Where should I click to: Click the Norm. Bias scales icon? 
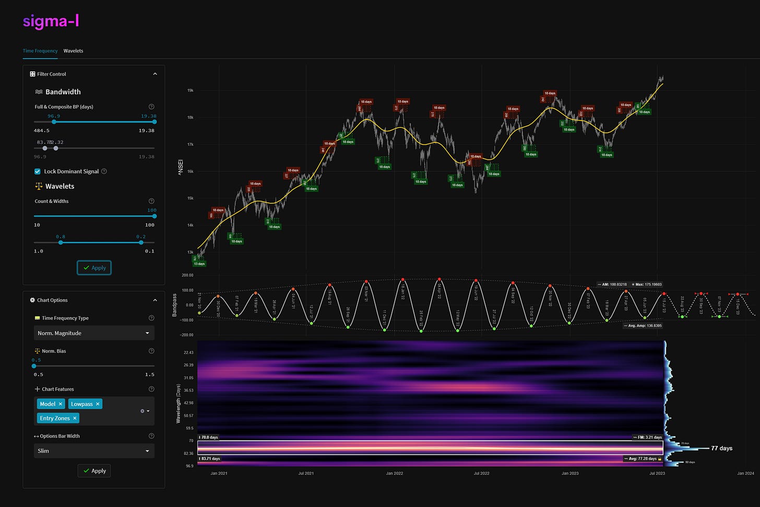pyautogui.click(x=37, y=351)
